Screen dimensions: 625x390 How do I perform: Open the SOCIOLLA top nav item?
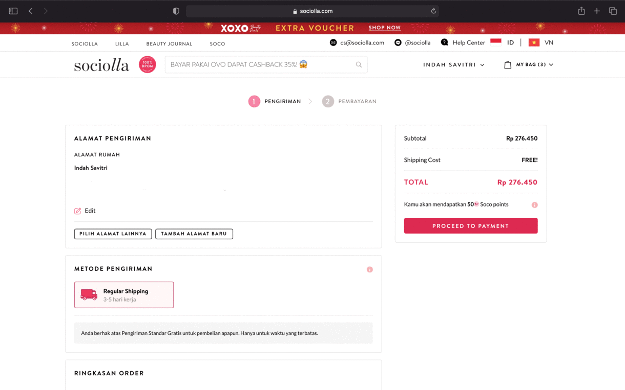85,44
